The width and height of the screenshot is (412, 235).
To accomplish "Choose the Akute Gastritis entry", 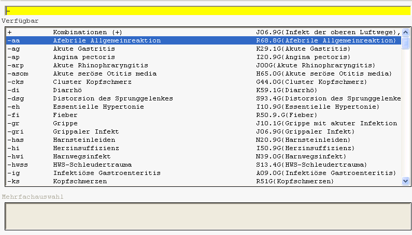I will click(x=204, y=49).
